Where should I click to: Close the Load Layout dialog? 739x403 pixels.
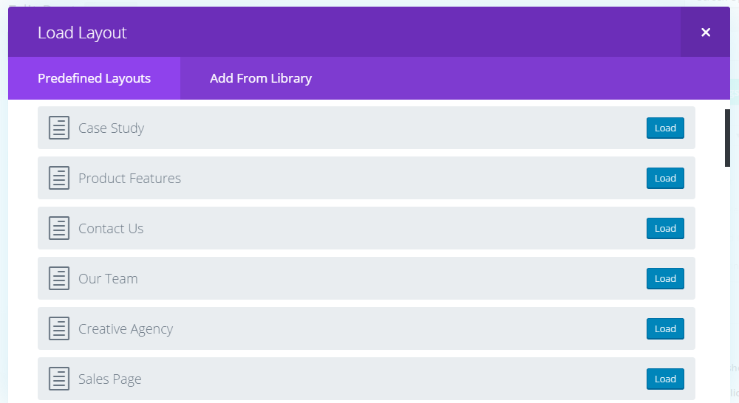click(705, 32)
